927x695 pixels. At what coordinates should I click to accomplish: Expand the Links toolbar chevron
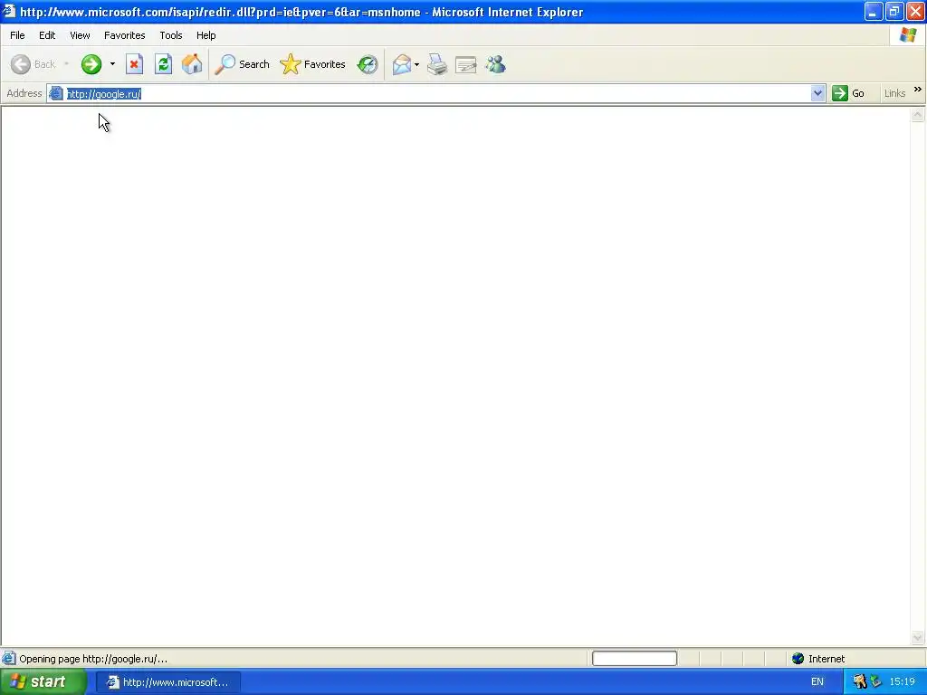pos(918,90)
